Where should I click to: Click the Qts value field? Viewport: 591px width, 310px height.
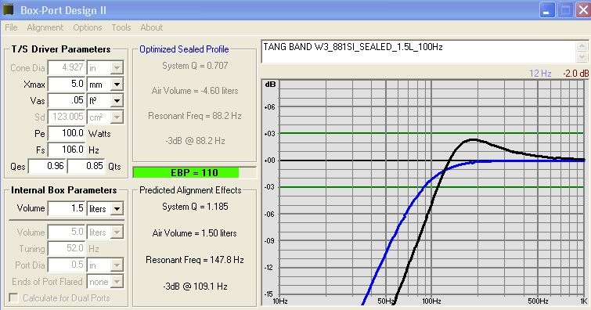click(x=86, y=166)
